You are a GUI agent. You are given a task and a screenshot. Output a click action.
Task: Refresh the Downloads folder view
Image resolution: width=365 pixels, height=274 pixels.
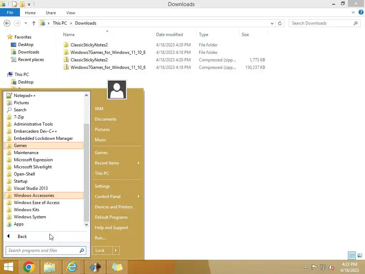point(280,23)
